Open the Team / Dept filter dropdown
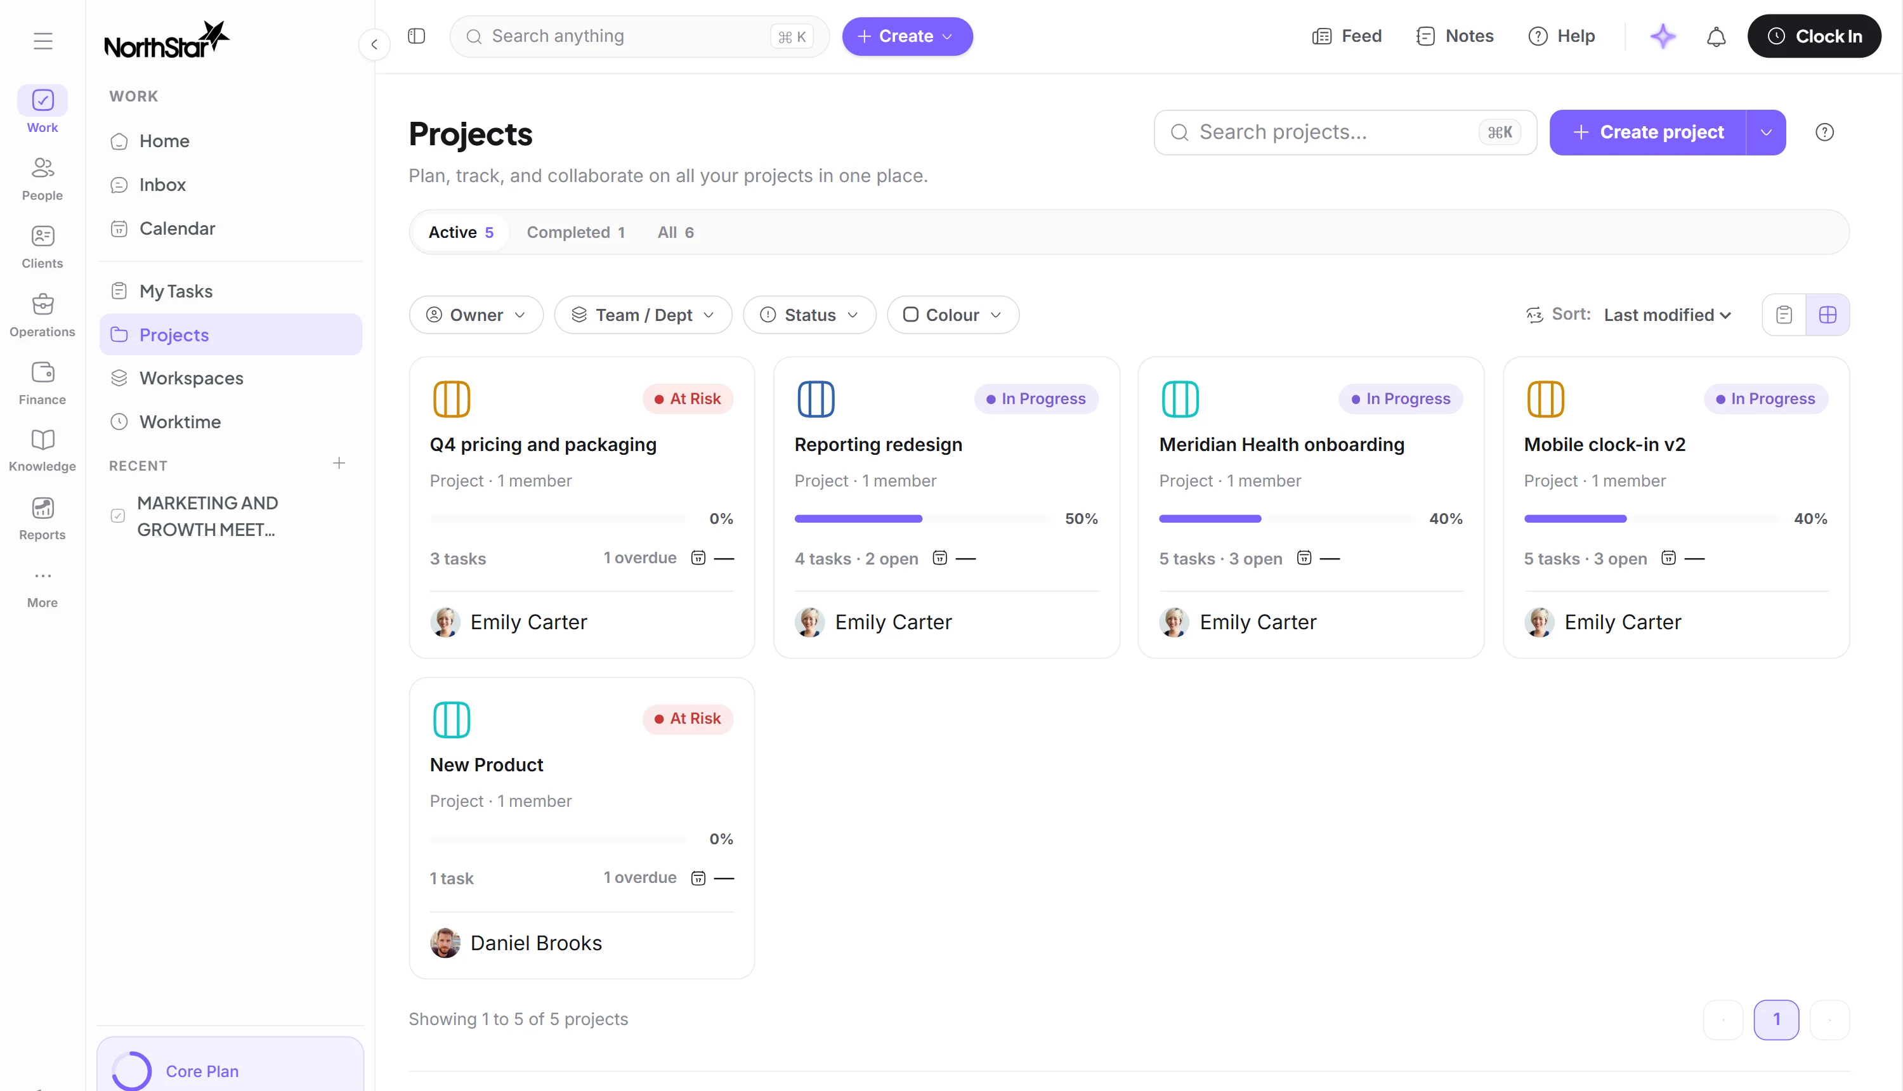This screenshot has width=1903, height=1091. [x=643, y=315]
